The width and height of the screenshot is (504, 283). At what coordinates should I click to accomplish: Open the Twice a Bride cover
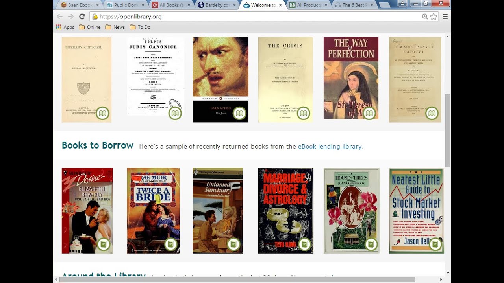coord(153,211)
